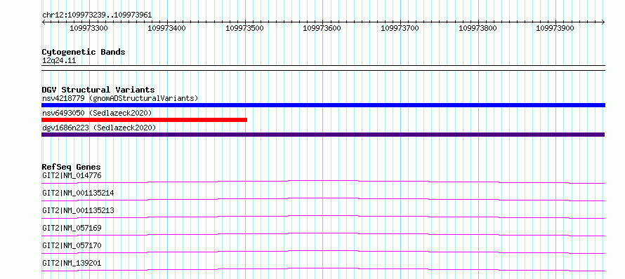The width and height of the screenshot is (625, 279).
Task: Click the black 12q24.11 cytogenetic band line
Action: pyautogui.click(x=323, y=68)
